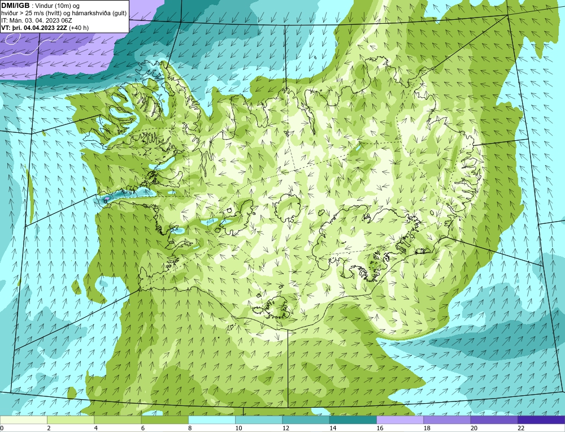Click the 12–14 m/s medium teal legend swatch

pos(306,420)
